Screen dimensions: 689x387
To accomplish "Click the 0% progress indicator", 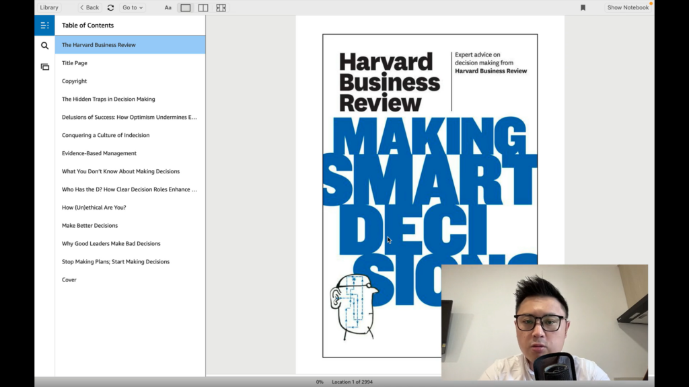I will coord(320,382).
